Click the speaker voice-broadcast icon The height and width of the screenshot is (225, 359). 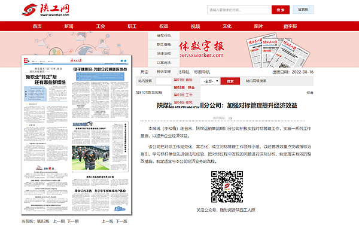coord(230,118)
